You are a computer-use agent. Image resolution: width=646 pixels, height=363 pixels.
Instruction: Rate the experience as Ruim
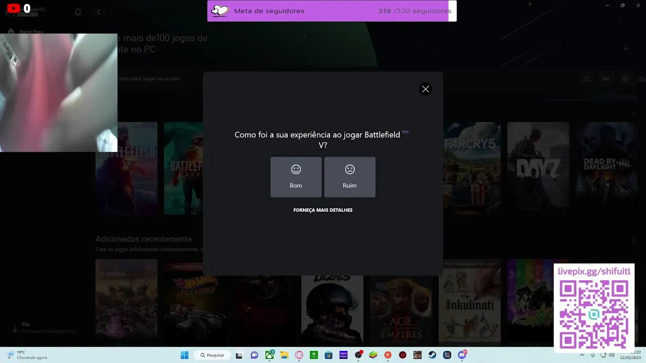[350, 177]
